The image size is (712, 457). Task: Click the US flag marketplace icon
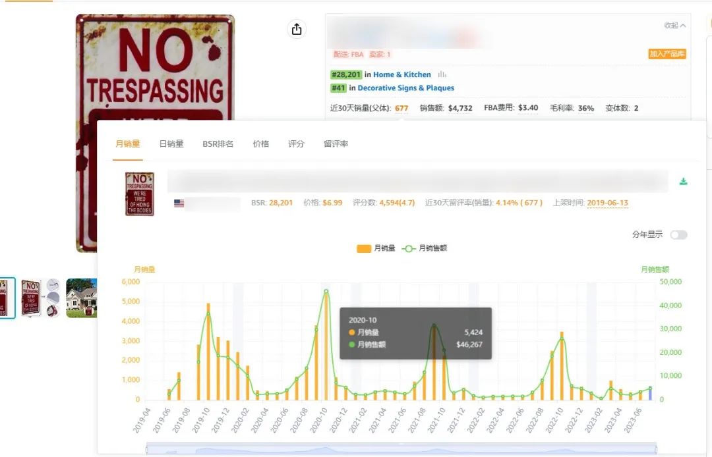click(179, 203)
